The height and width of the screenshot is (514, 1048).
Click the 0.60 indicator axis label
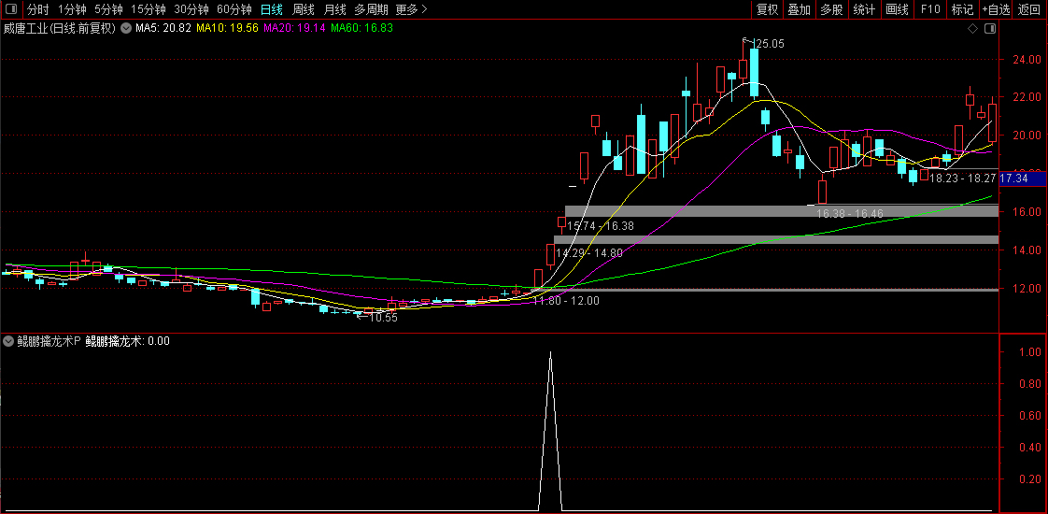[1030, 416]
